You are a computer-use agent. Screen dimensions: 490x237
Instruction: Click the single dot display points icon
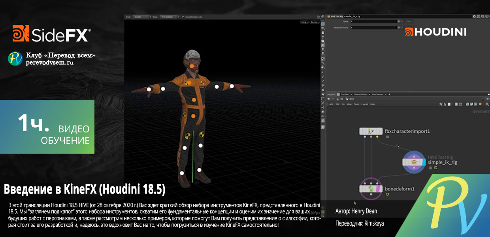(323, 72)
